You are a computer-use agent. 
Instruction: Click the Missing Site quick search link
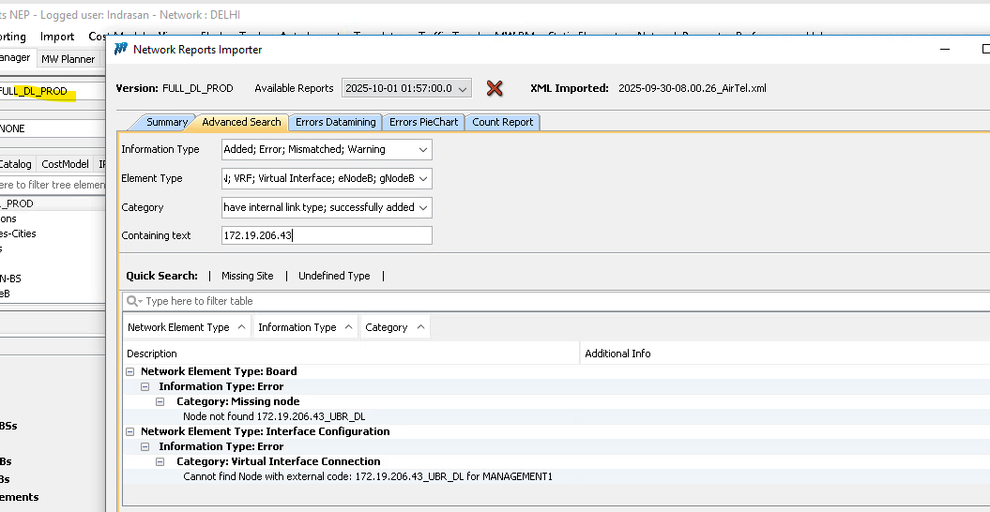[x=248, y=276]
